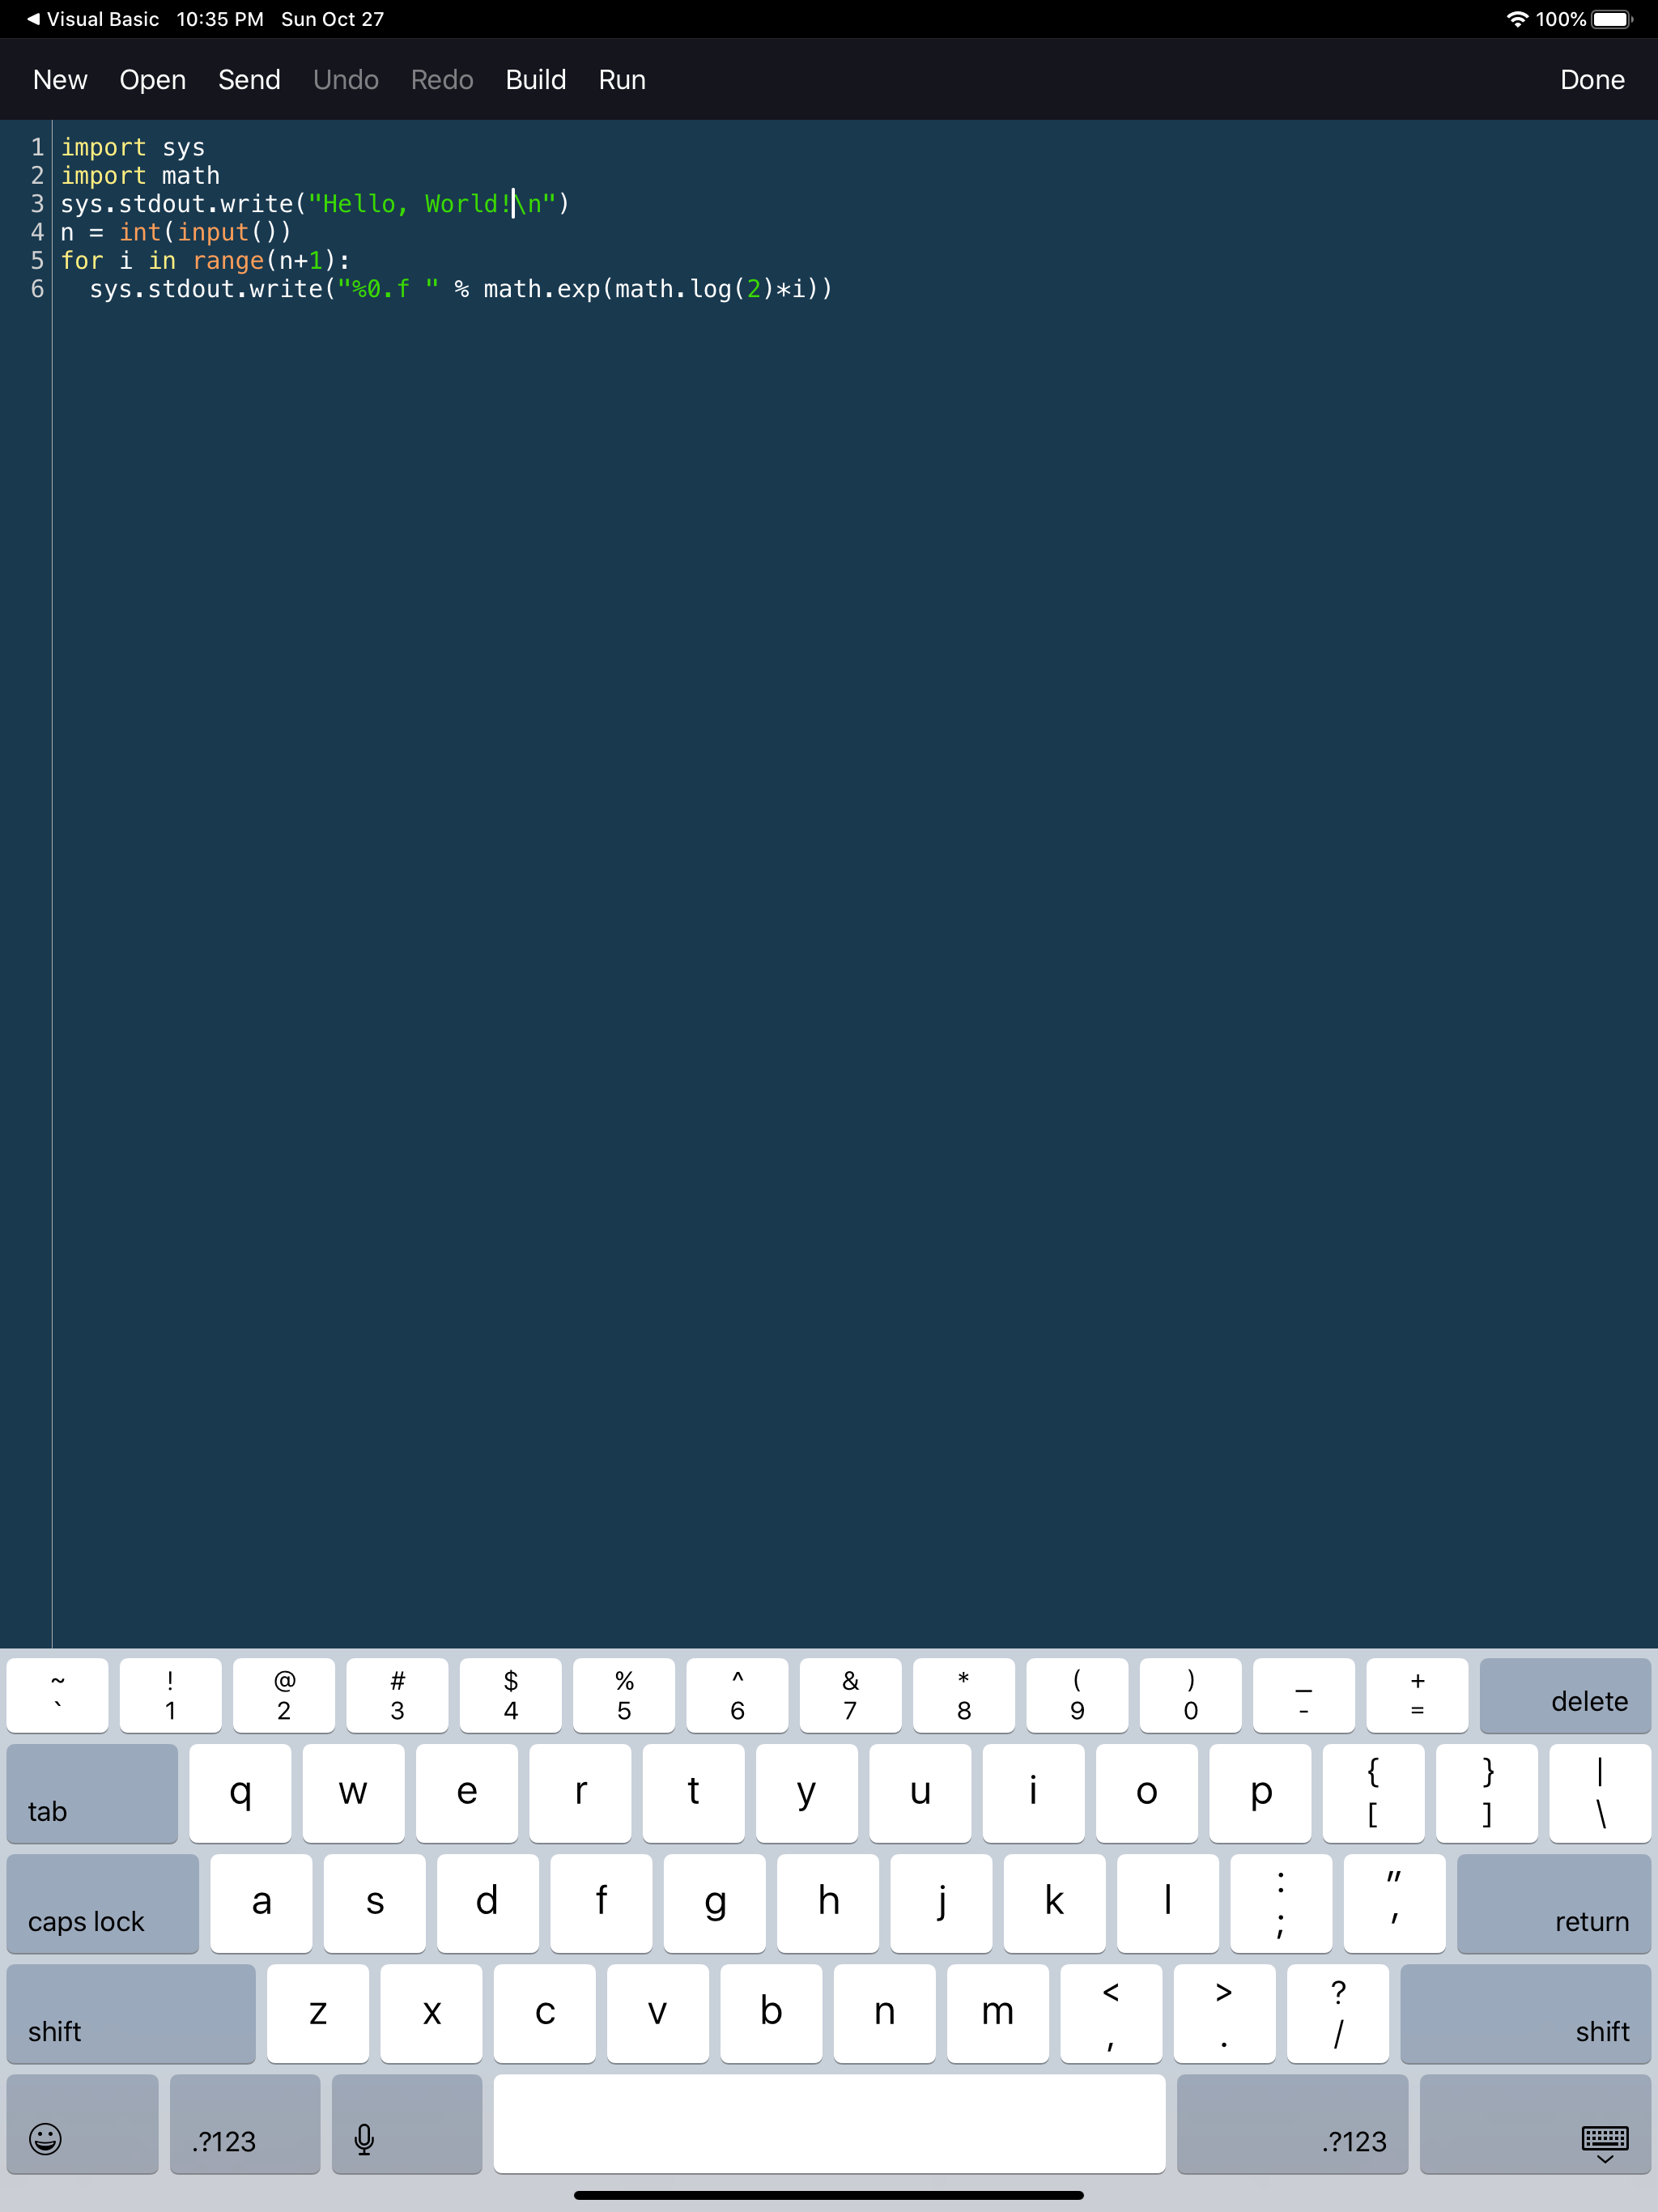Run the Python program

coord(621,80)
